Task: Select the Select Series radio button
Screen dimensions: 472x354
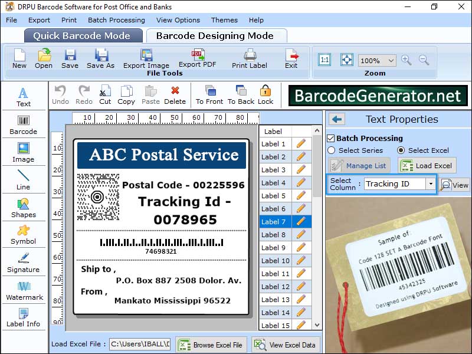Action: (333, 150)
